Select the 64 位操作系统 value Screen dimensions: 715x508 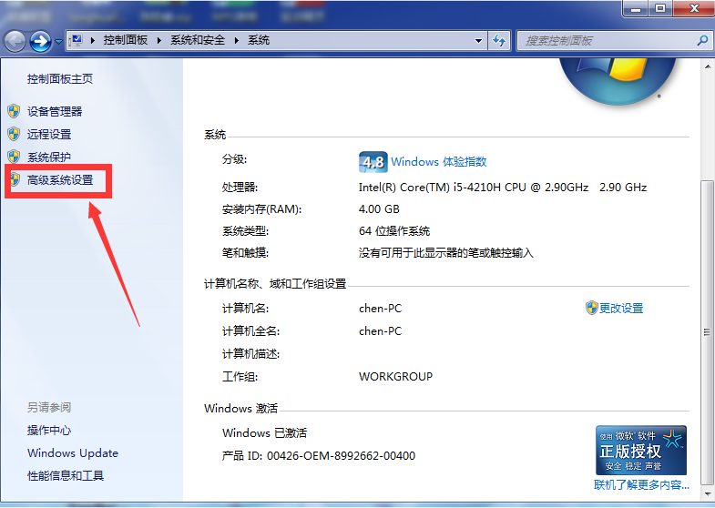[394, 231]
